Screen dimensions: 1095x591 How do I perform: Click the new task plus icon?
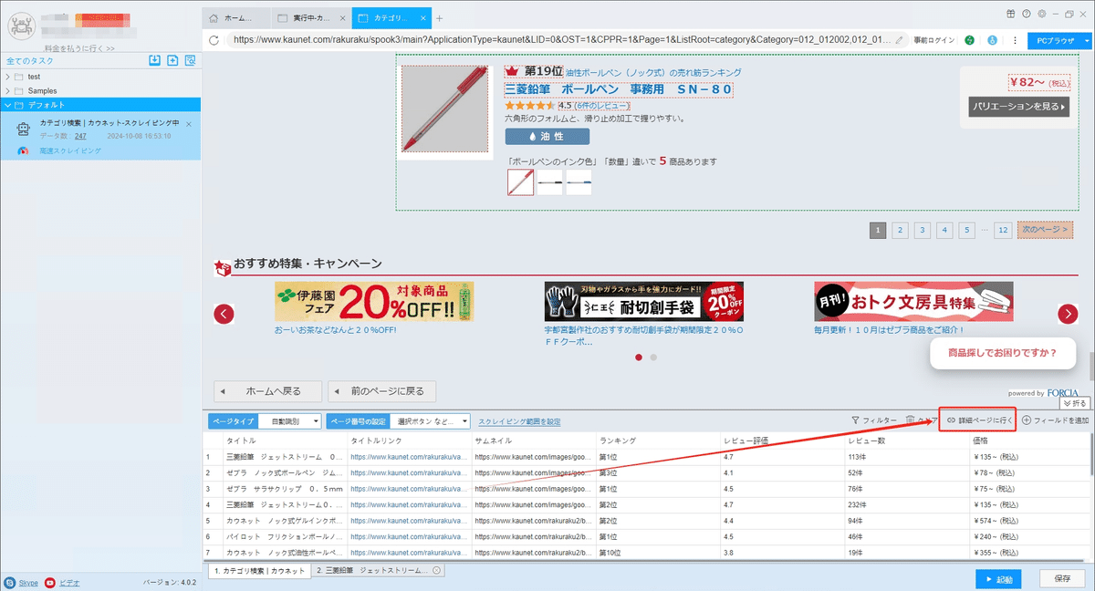coord(172,60)
